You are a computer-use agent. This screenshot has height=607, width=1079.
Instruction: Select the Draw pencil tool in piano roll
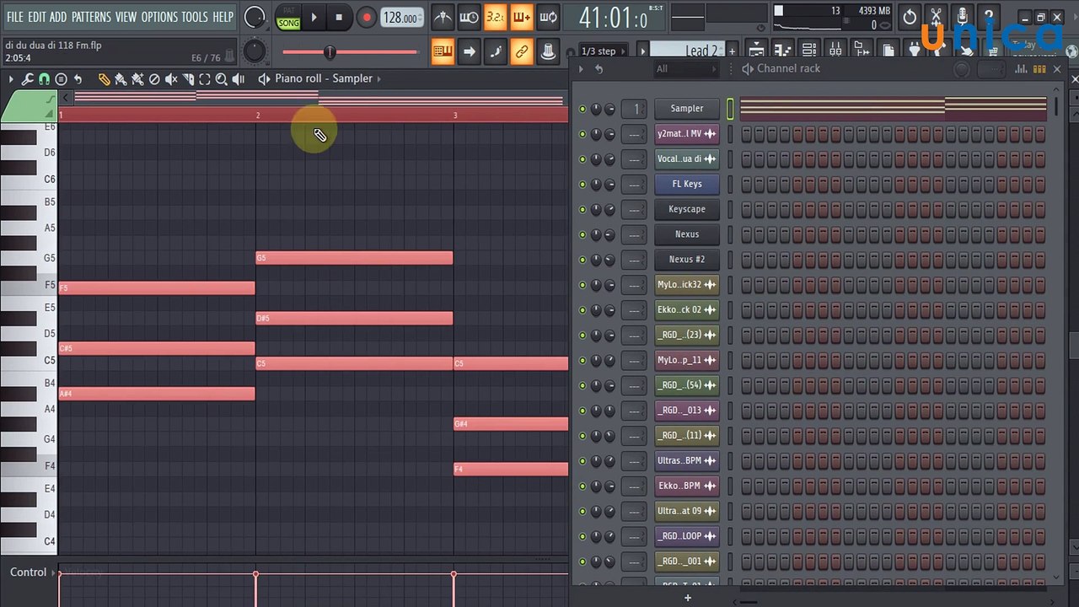point(104,79)
